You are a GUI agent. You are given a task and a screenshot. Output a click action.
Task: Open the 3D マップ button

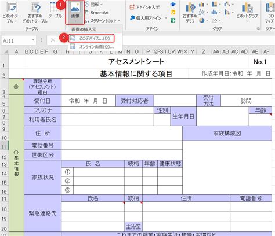(270, 13)
